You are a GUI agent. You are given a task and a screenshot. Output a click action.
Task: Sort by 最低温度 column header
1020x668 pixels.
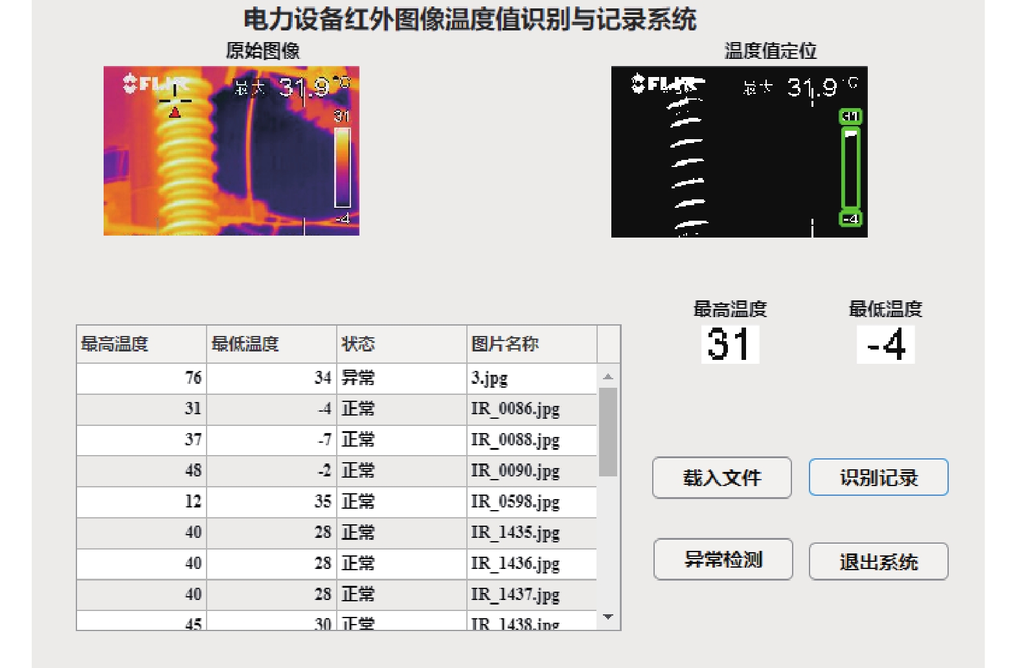coord(271,344)
